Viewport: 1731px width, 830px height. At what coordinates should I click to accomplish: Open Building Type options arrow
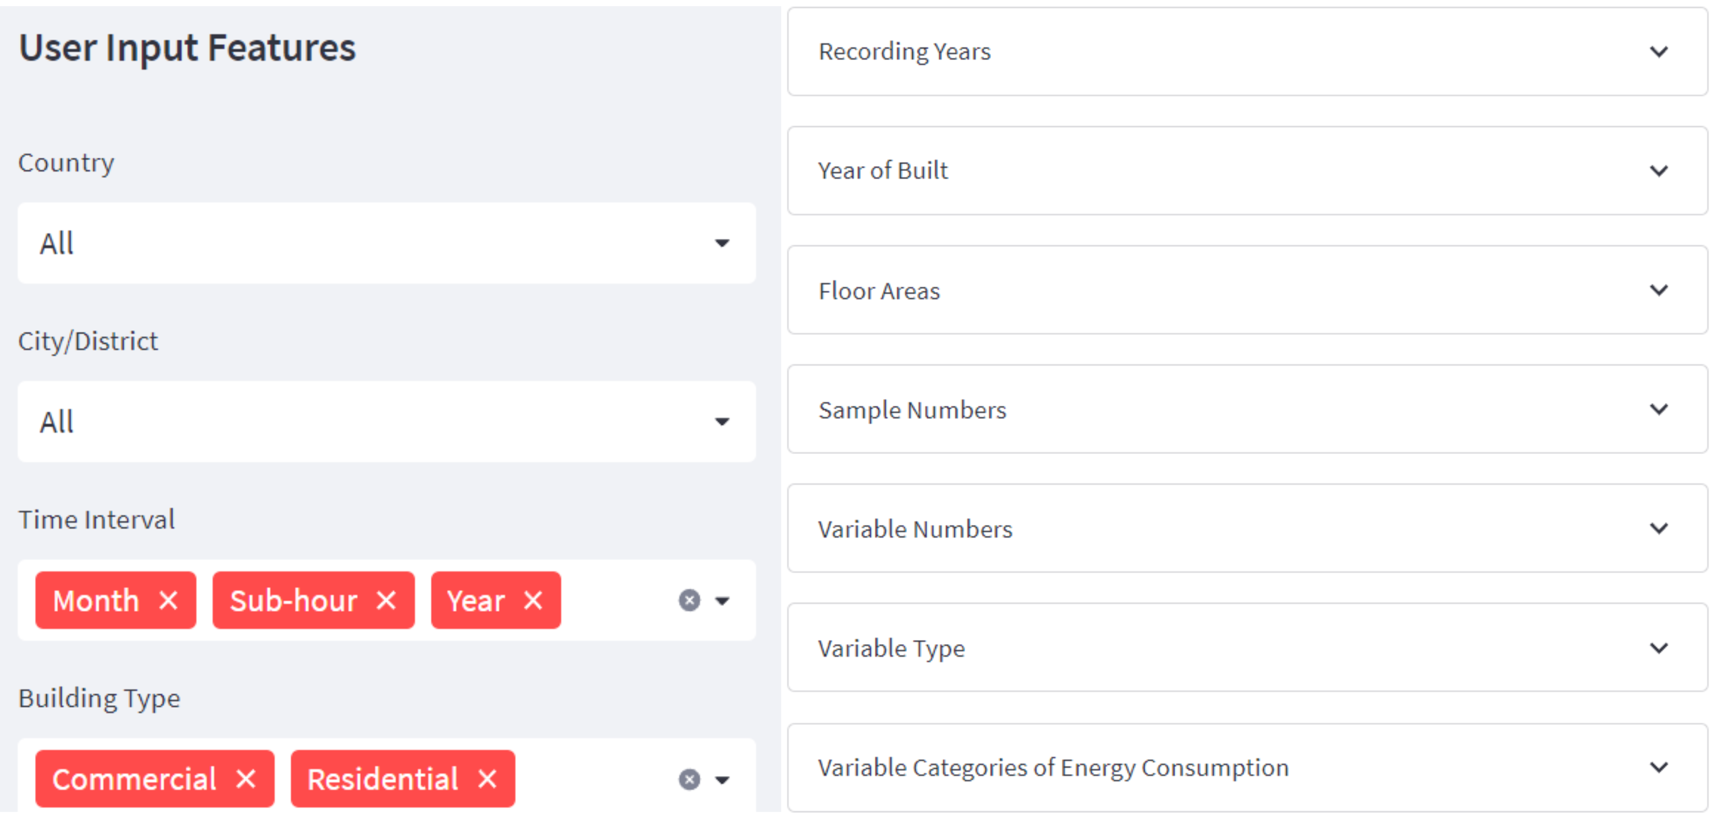click(723, 780)
